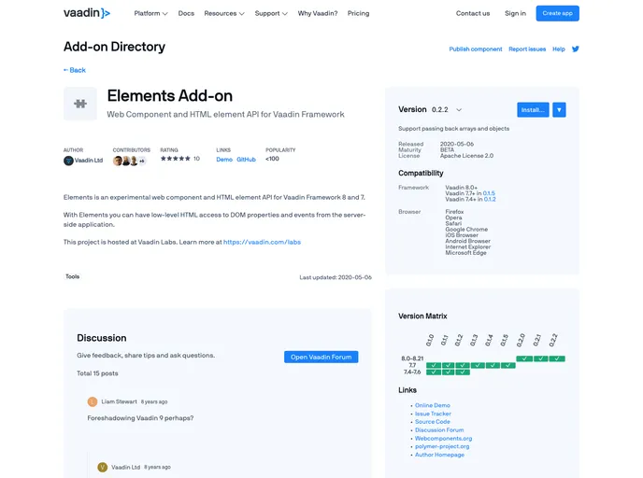Viewport: 643px width, 478px height.
Task: Click the 7.4-7.6 row label
Action: [x=412, y=372]
